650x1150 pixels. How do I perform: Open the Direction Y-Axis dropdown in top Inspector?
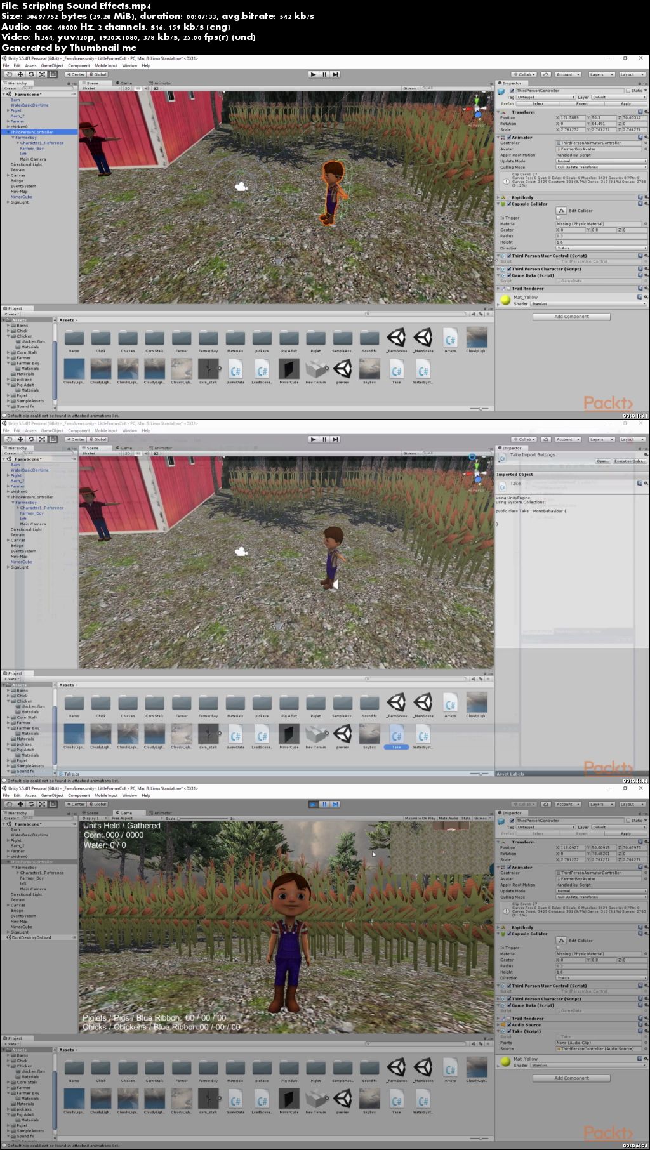[x=600, y=248]
